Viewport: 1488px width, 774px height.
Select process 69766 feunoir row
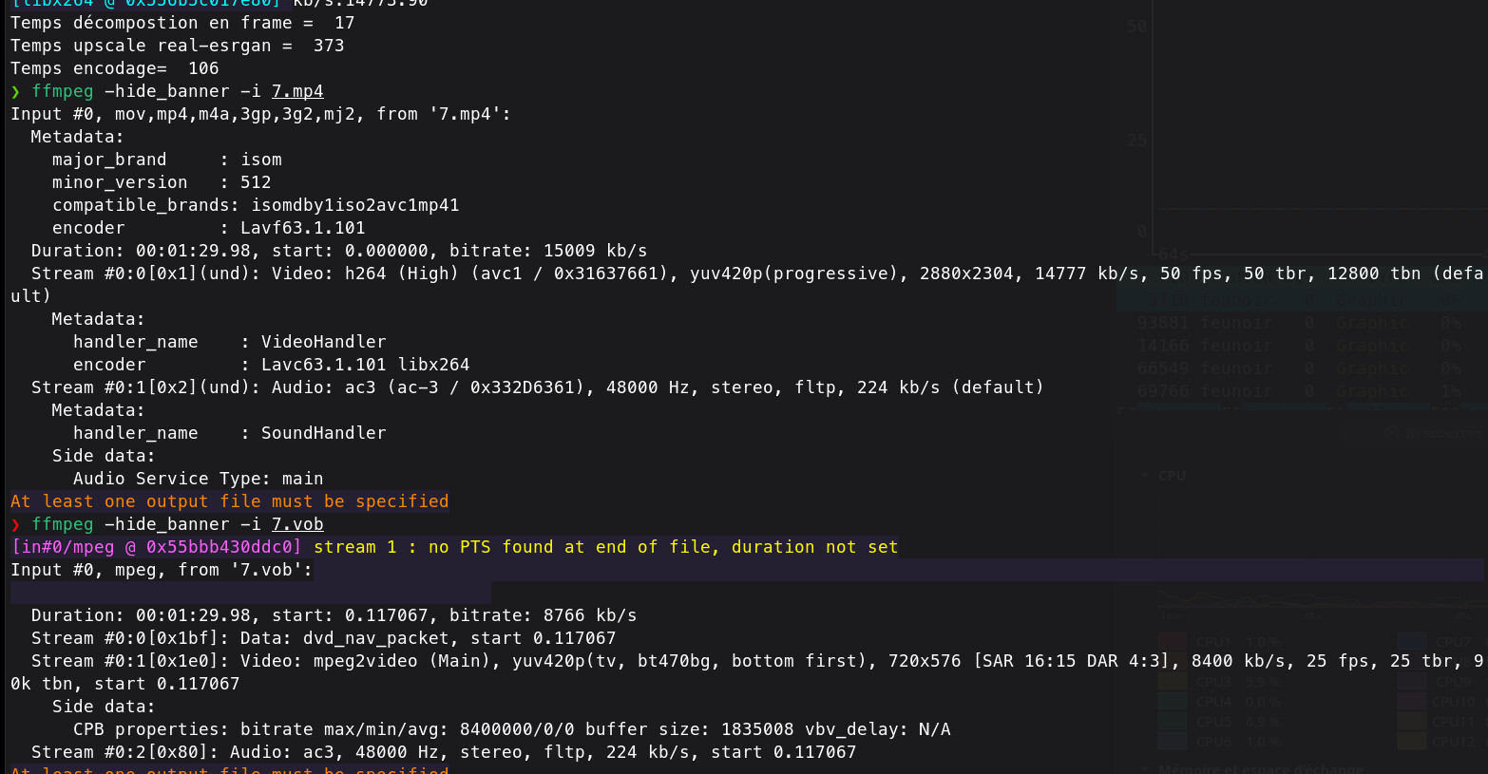click(1302, 391)
